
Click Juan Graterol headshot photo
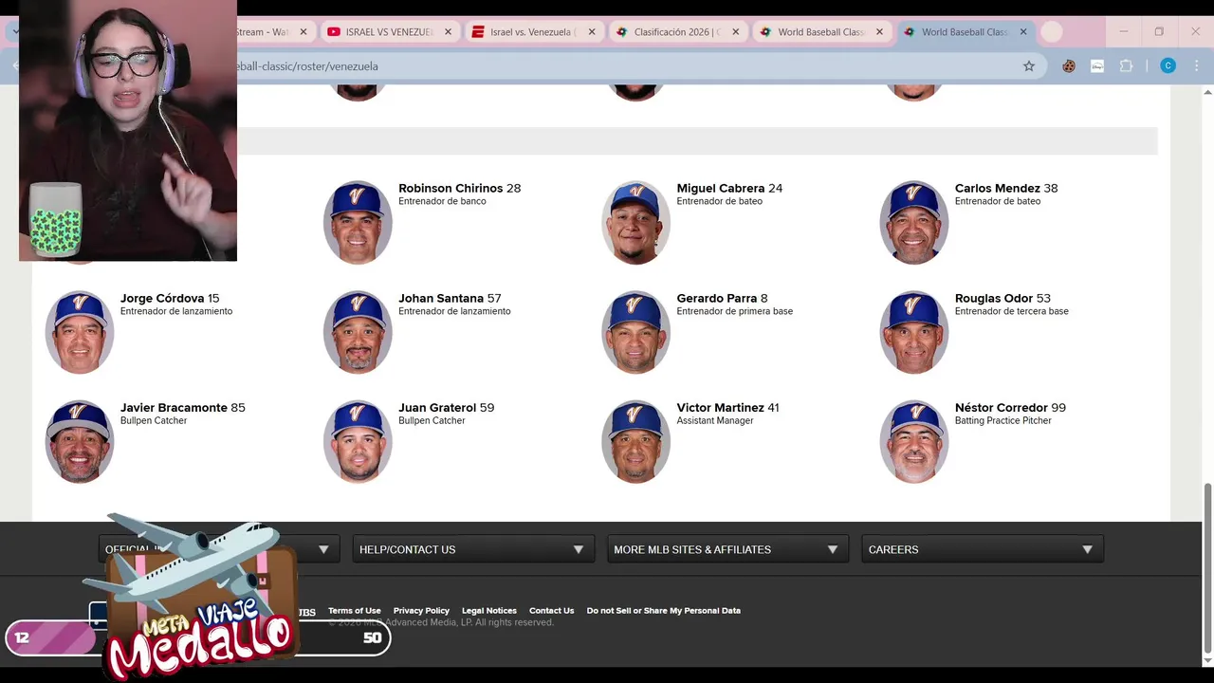tap(358, 442)
